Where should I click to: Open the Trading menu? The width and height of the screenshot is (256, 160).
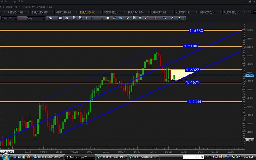26,7
